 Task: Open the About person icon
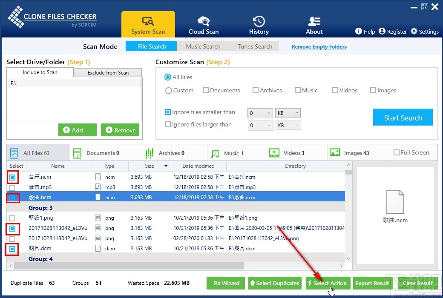[314, 21]
